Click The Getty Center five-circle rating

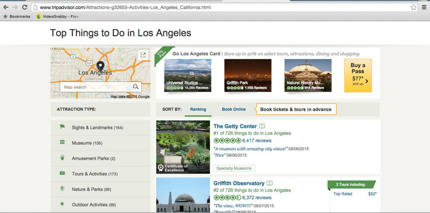coord(227,141)
